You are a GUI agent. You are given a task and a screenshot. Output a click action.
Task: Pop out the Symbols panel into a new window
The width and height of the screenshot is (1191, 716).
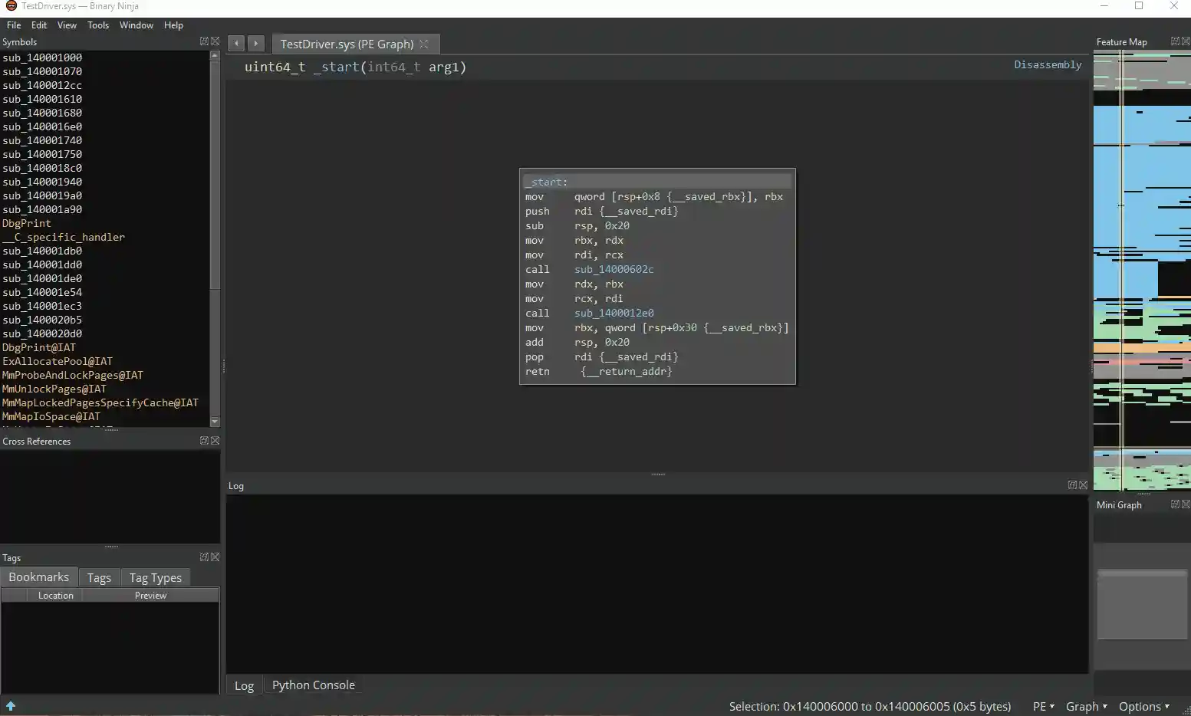[x=203, y=41]
